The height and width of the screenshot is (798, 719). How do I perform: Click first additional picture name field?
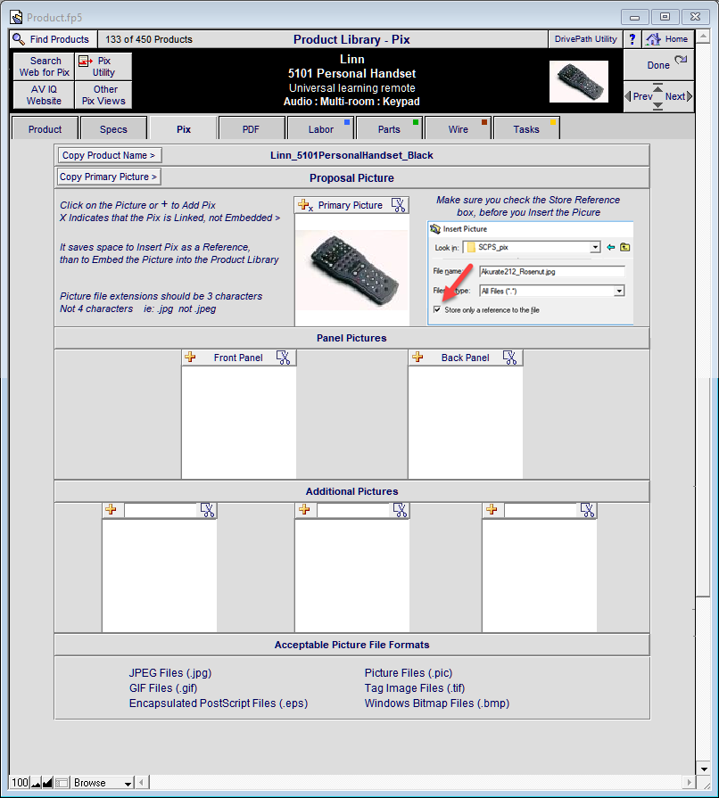(161, 510)
